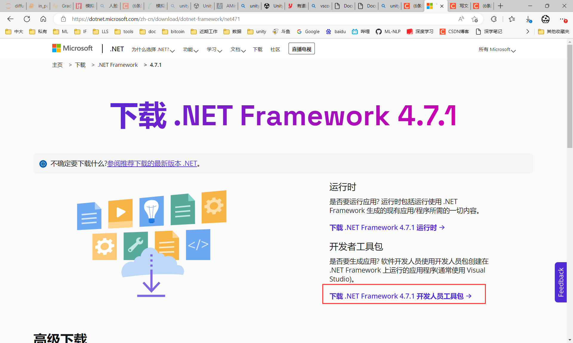Switch to the 写文 browser tab
Image resolution: width=573 pixels, height=343 pixels.
[x=460, y=6]
